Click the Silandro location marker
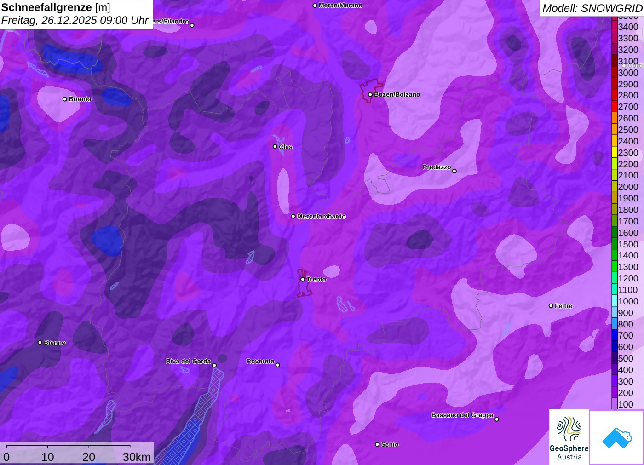The width and height of the screenshot is (644, 465). coord(192,25)
